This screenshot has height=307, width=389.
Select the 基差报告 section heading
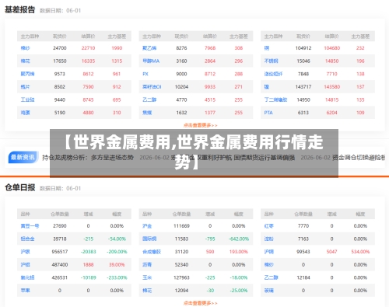tap(20, 10)
